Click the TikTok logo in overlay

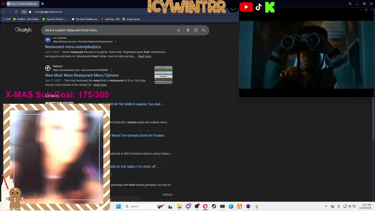click(258, 7)
